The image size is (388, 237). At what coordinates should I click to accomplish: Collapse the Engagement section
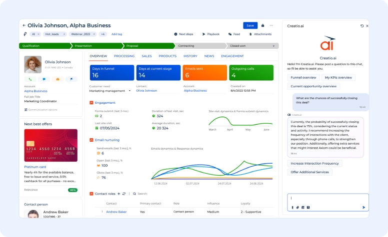click(91, 103)
